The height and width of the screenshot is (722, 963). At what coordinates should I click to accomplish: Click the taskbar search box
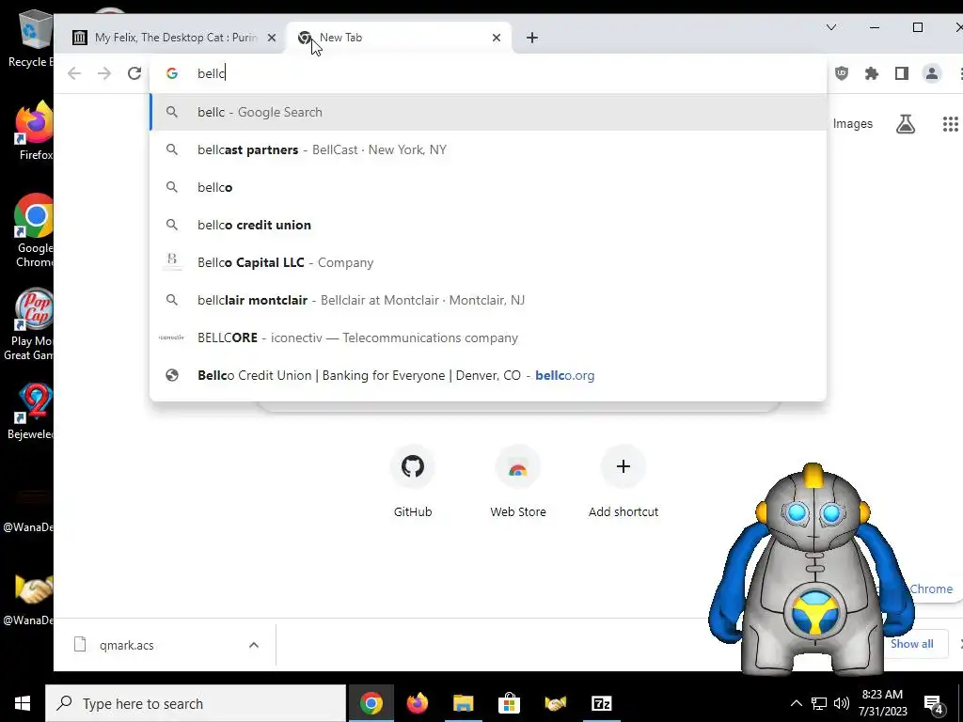(x=196, y=703)
